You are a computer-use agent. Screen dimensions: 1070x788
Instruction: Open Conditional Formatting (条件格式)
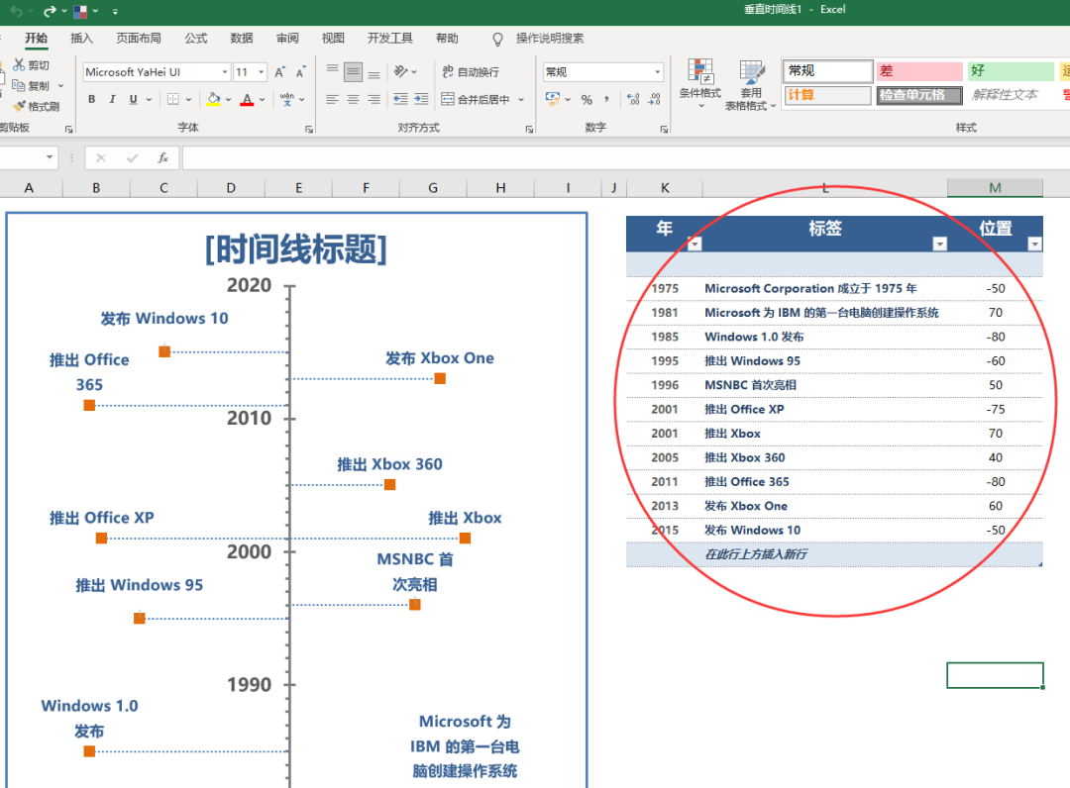[x=700, y=83]
